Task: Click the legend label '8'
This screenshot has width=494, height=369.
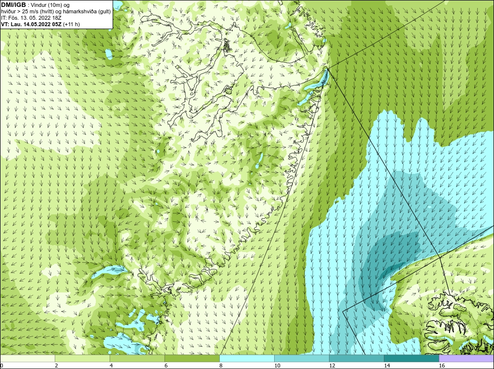Action: 221,366
